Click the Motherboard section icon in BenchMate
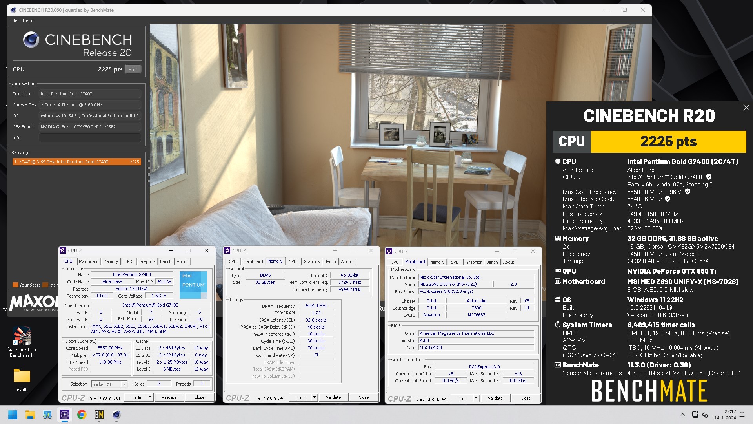This screenshot has height=424, width=753. tap(558, 281)
